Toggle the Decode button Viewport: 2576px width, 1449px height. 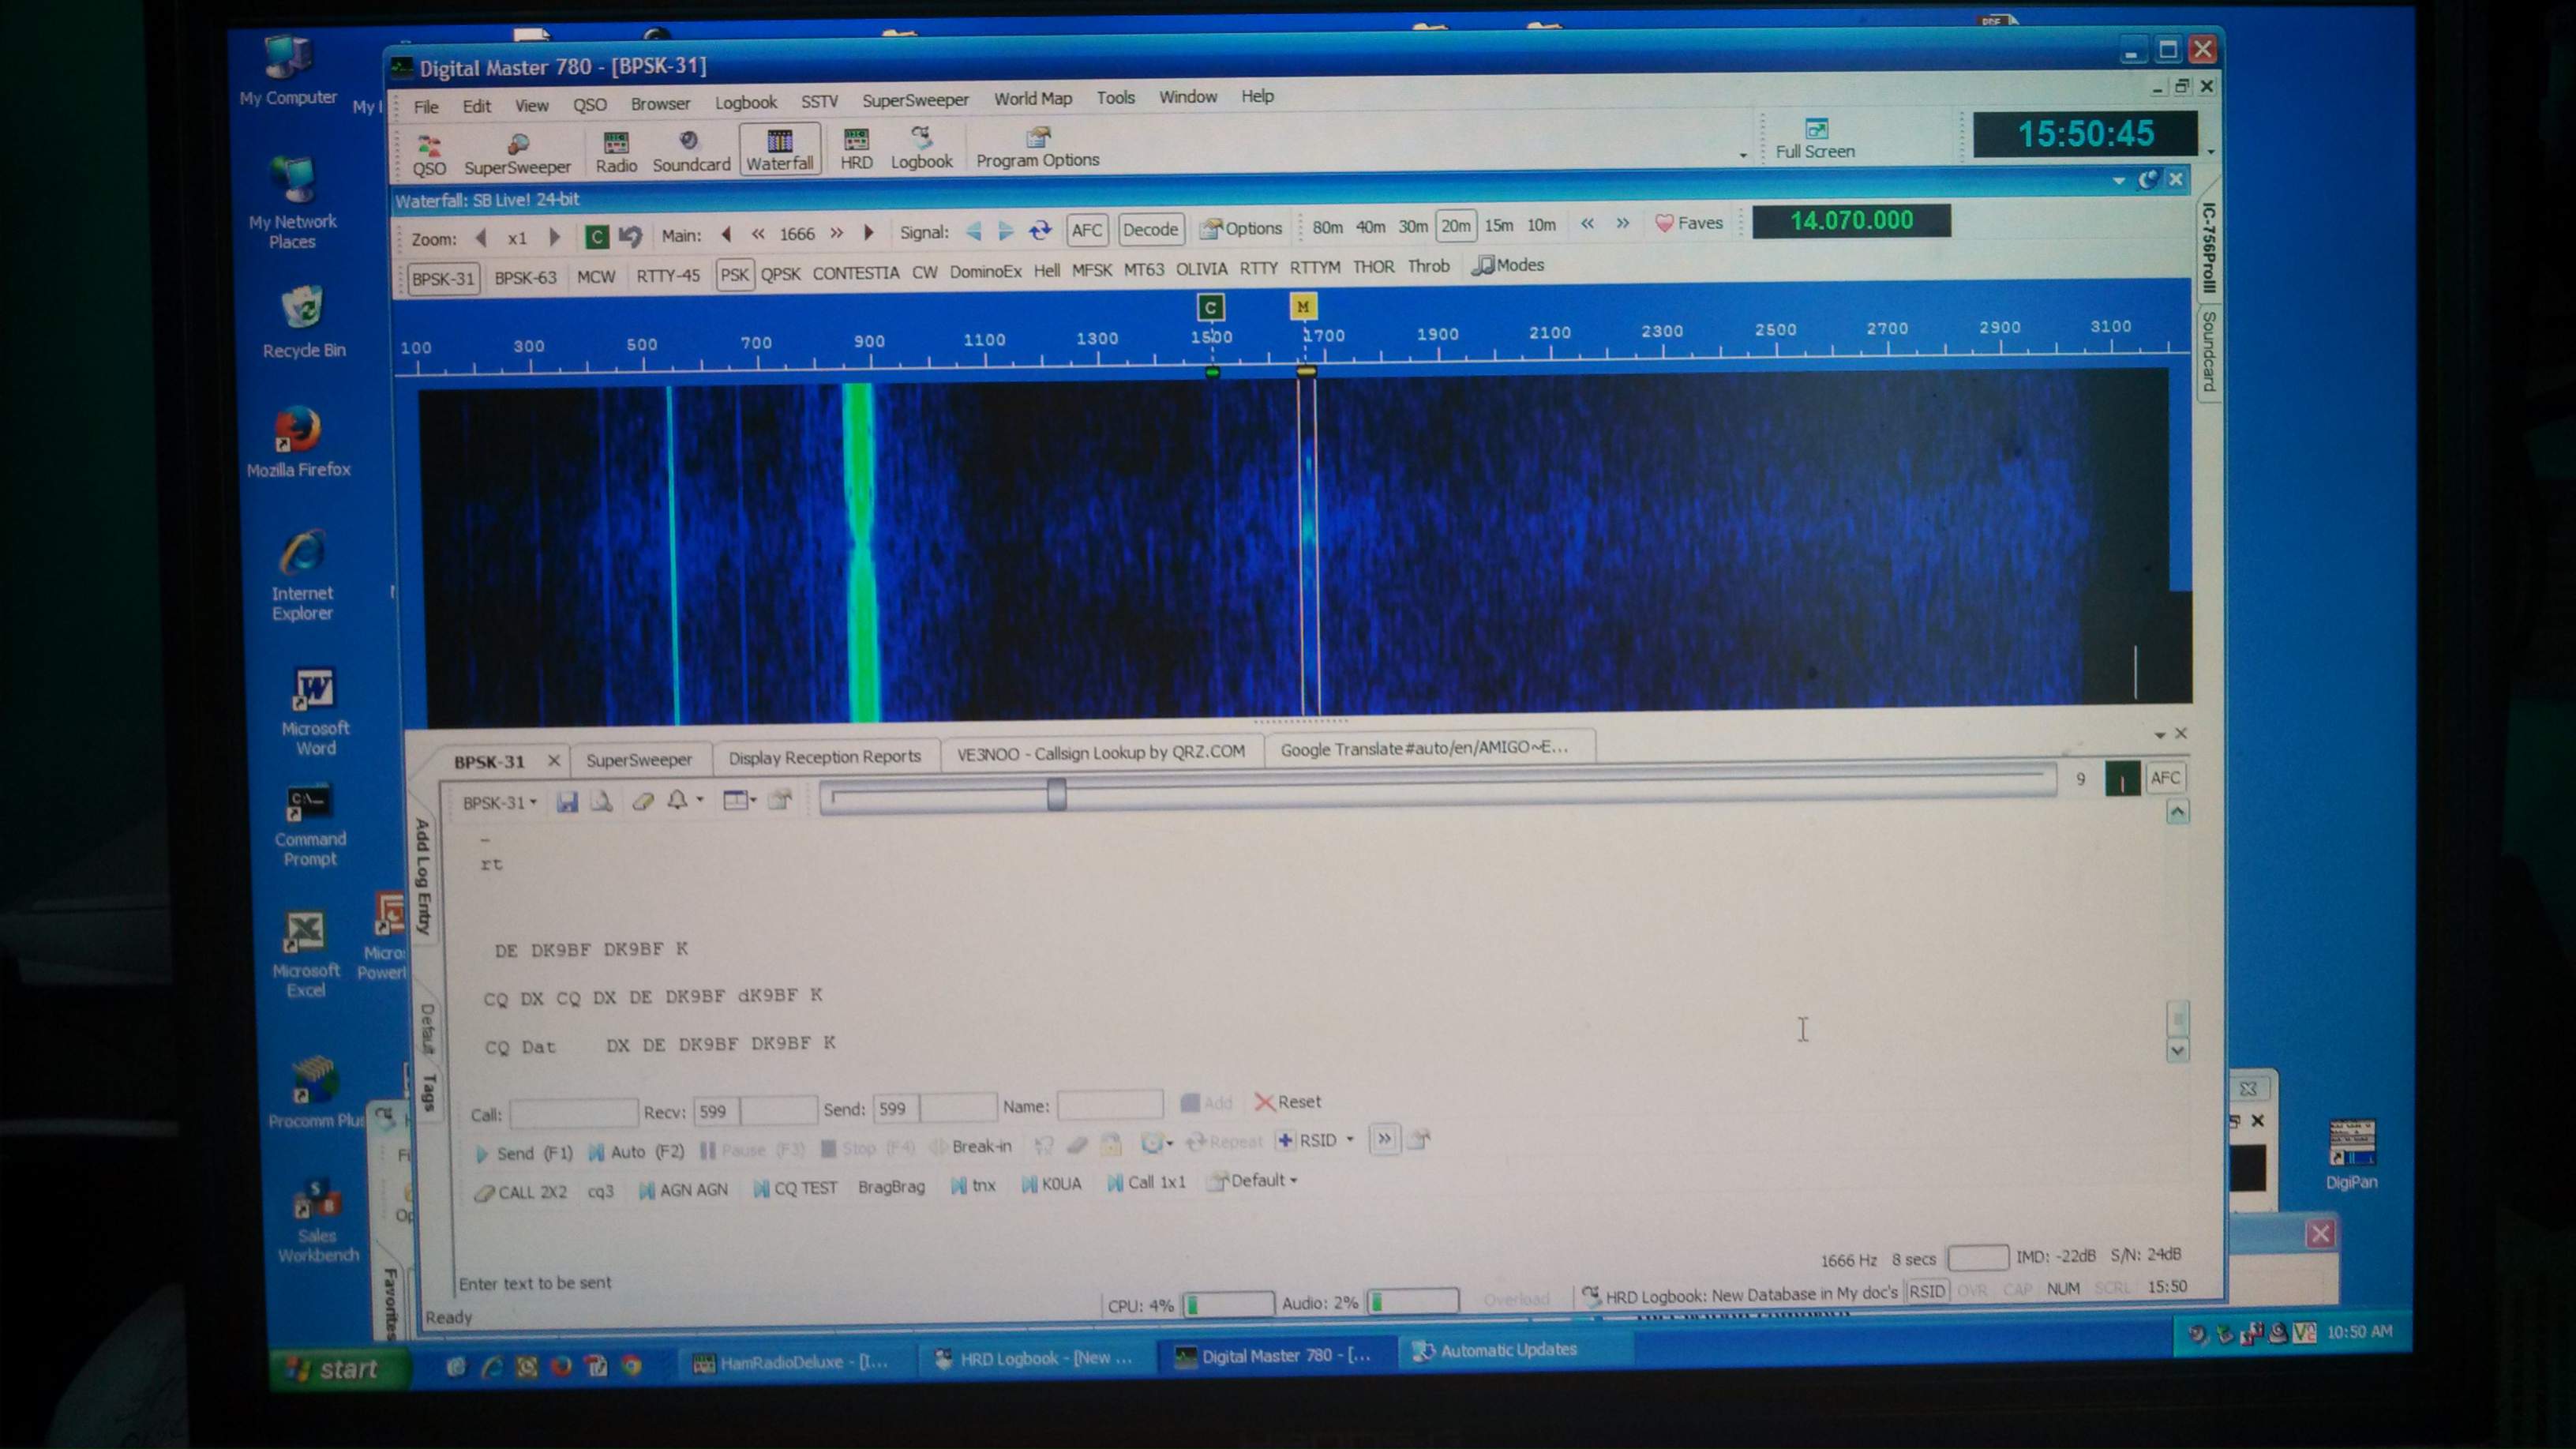click(x=1150, y=230)
